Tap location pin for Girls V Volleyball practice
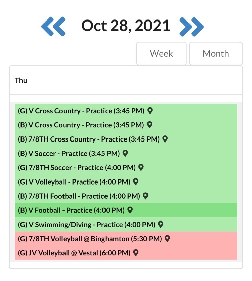The height and width of the screenshot is (281, 252). click(x=136, y=182)
